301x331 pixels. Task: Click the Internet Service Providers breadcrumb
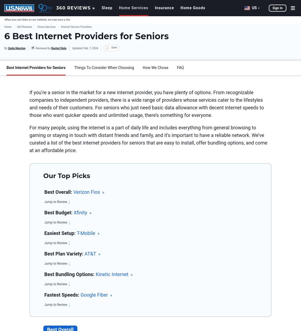point(76,27)
